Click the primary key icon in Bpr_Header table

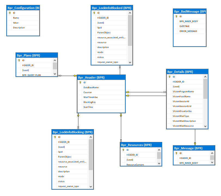point(80,82)
